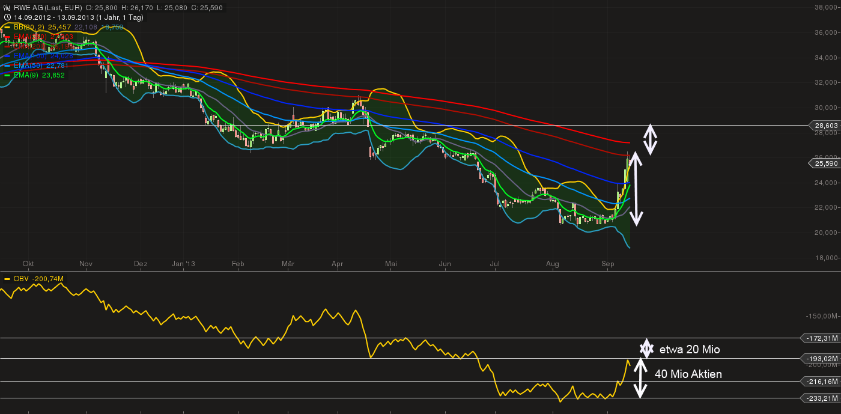Click the 25,590 last price tag
841x414 pixels.
[825, 163]
